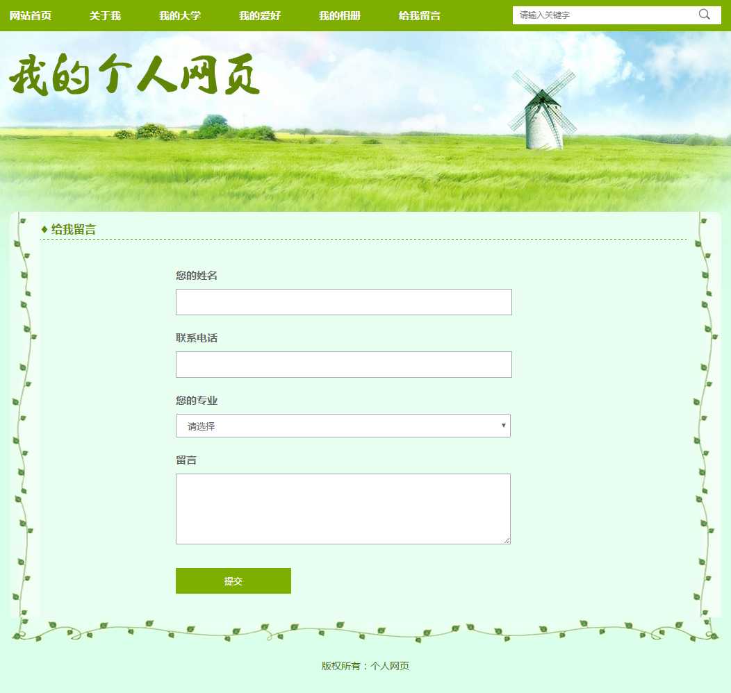Click 给我留言 in the navigation bar
The width and height of the screenshot is (731, 693).
(419, 16)
